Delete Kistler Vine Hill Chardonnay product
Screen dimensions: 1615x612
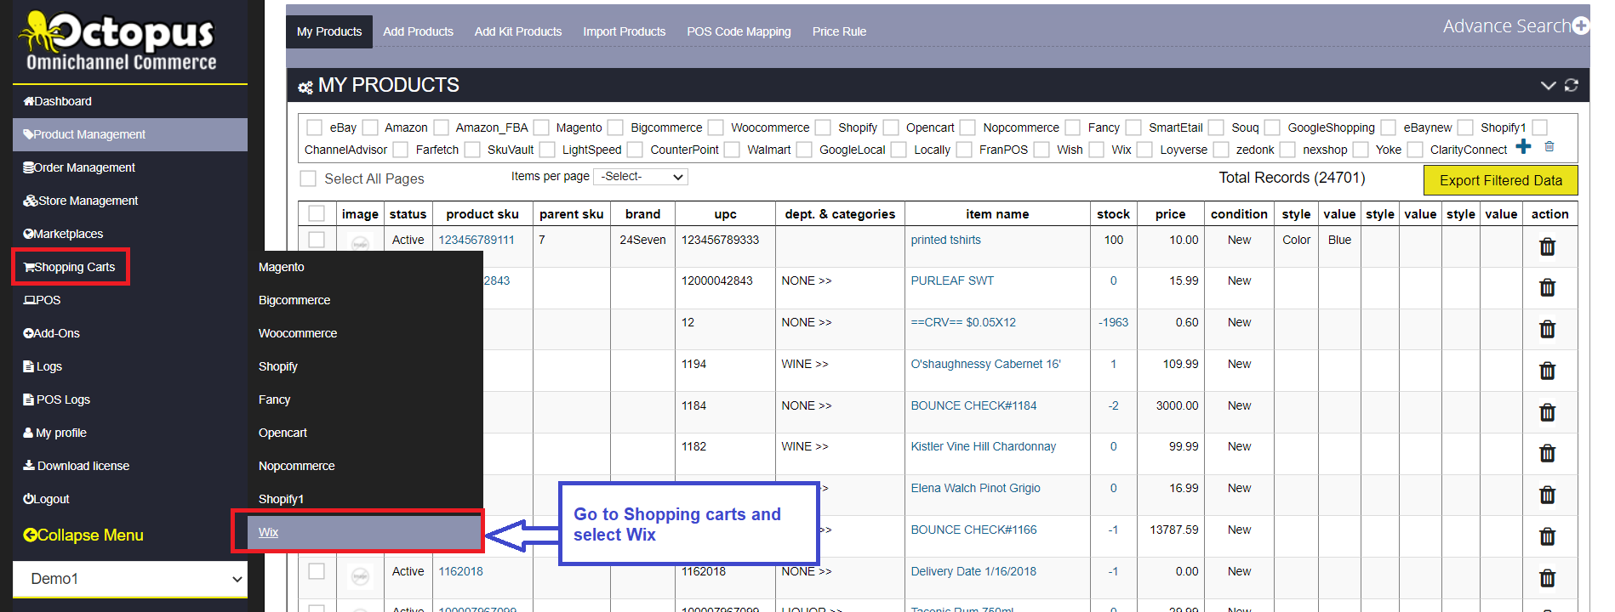tap(1547, 453)
